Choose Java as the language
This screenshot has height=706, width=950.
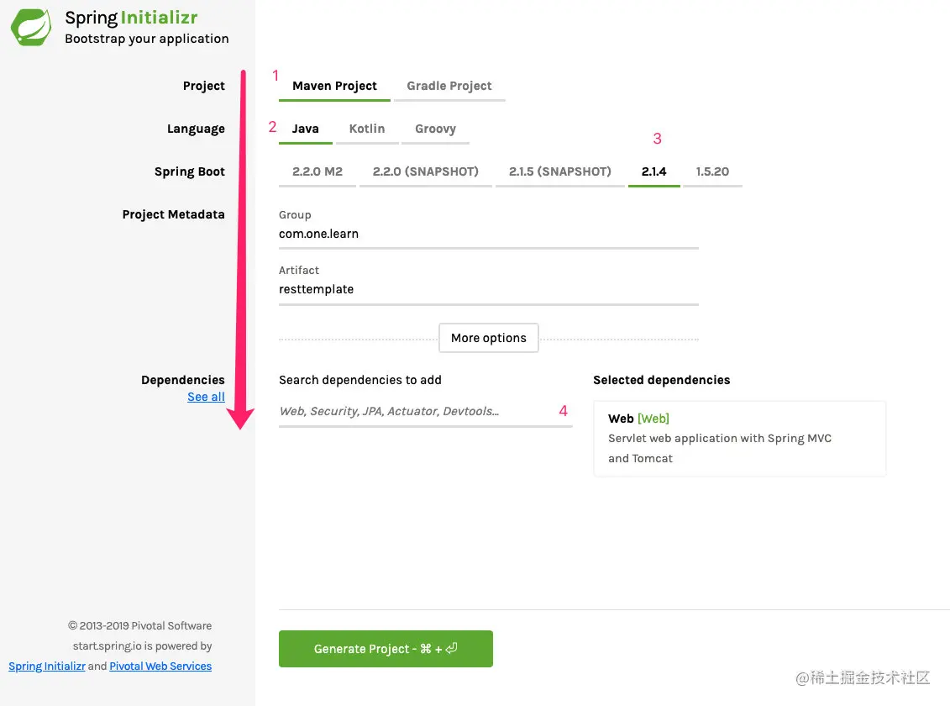[306, 129]
